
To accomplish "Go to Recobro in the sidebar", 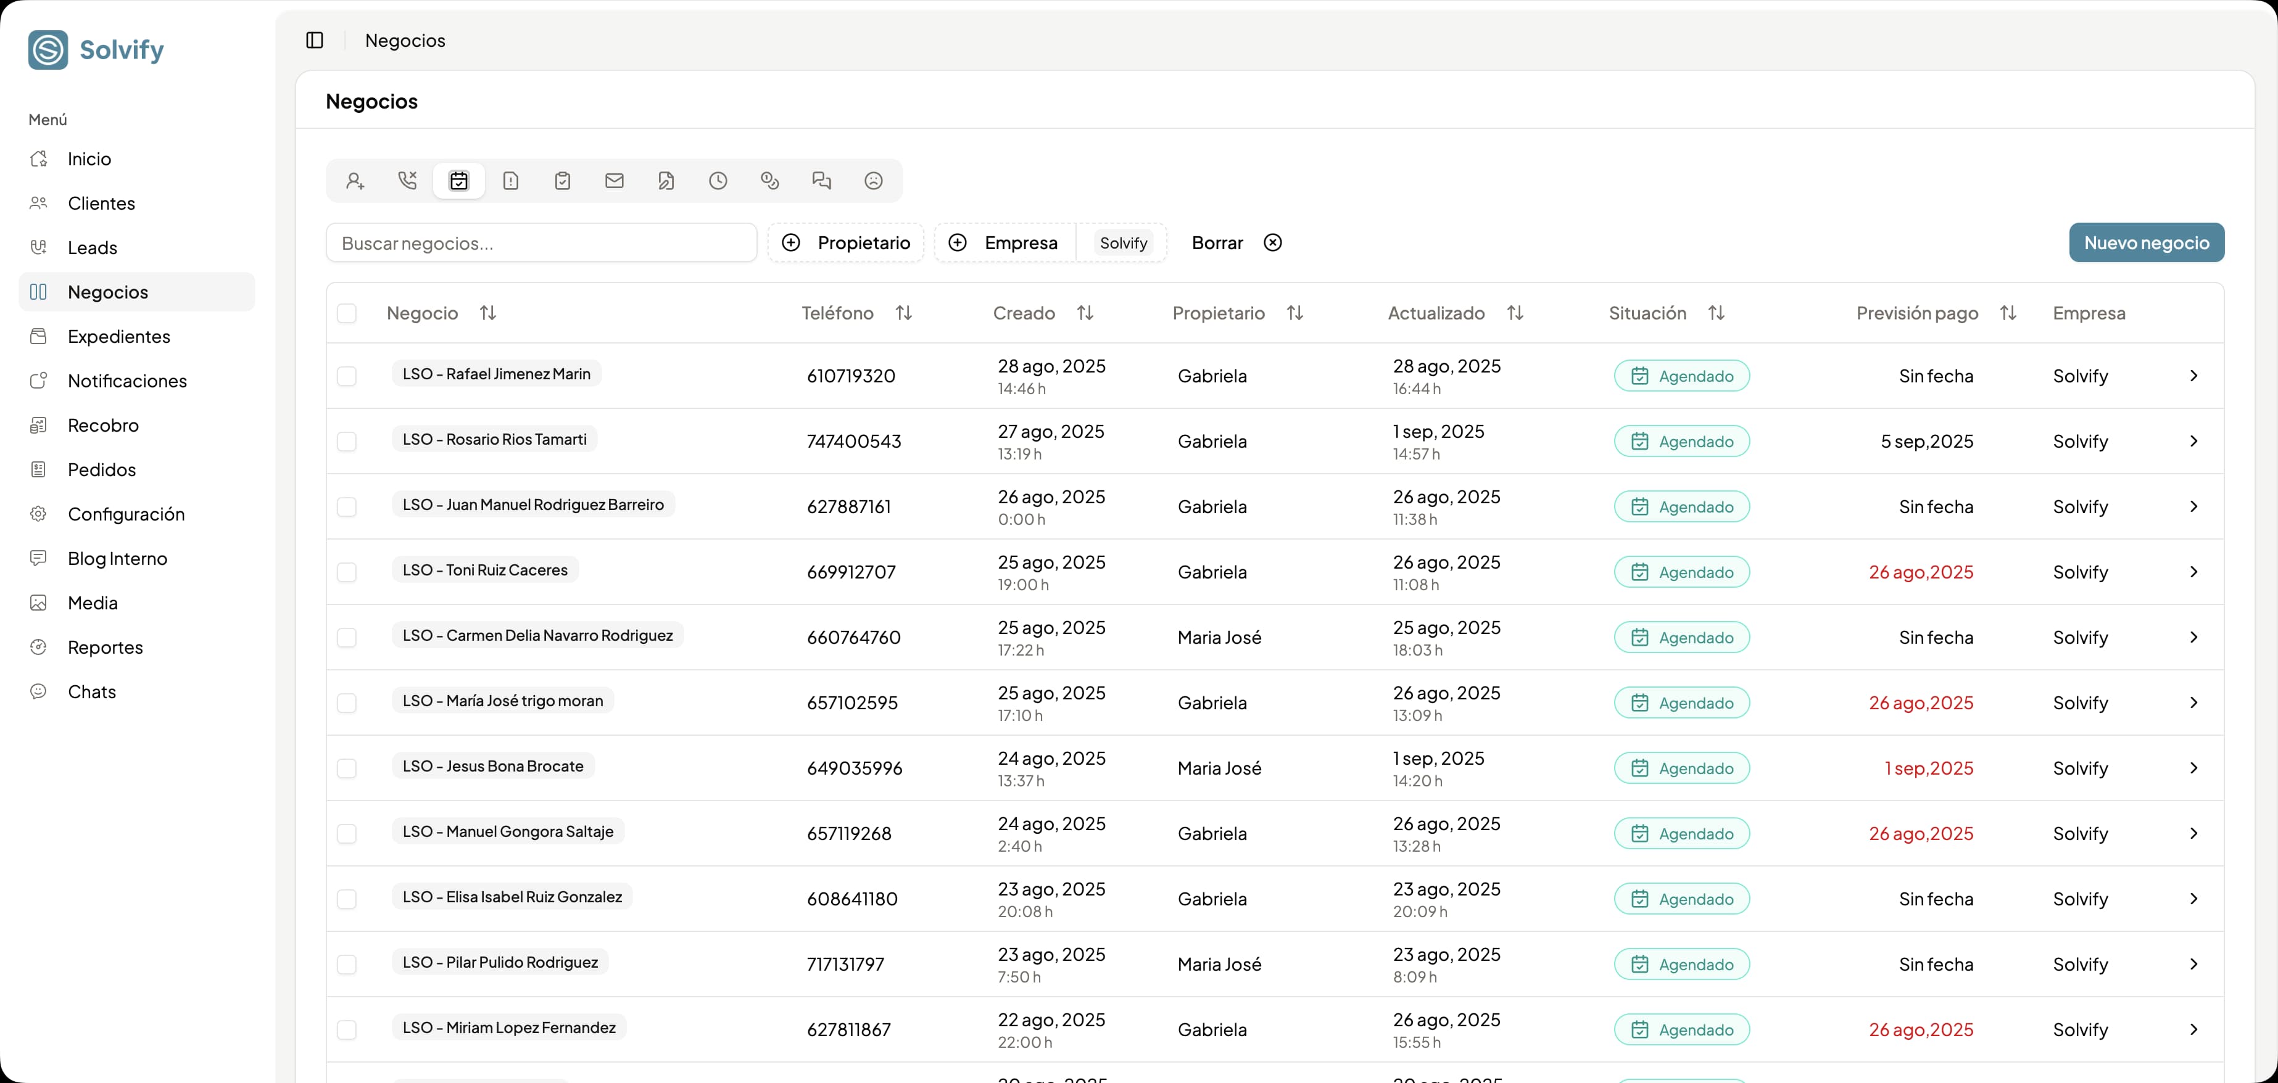I will coord(102,425).
